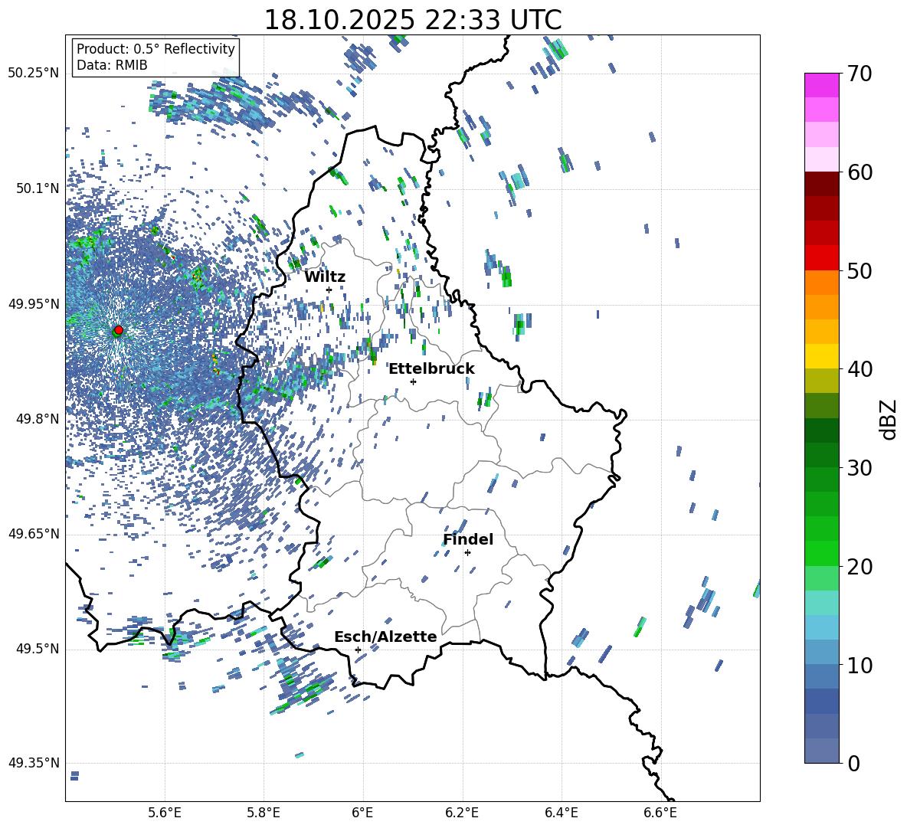
Task: Click the Product: 0.5° Reflectivity text
Action: [x=156, y=49]
